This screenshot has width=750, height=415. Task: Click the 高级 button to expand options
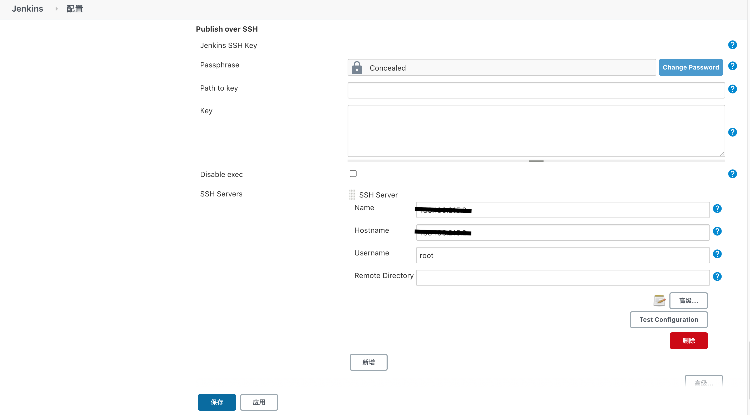(x=689, y=300)
